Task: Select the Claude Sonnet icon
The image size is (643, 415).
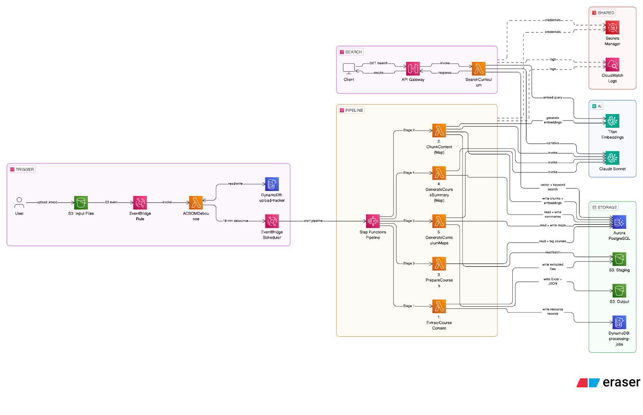Action: coord(612,158)
